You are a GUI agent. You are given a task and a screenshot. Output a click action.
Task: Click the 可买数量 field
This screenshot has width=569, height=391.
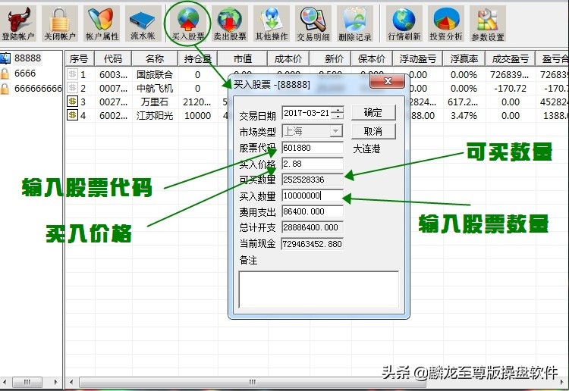click(312, 180)
